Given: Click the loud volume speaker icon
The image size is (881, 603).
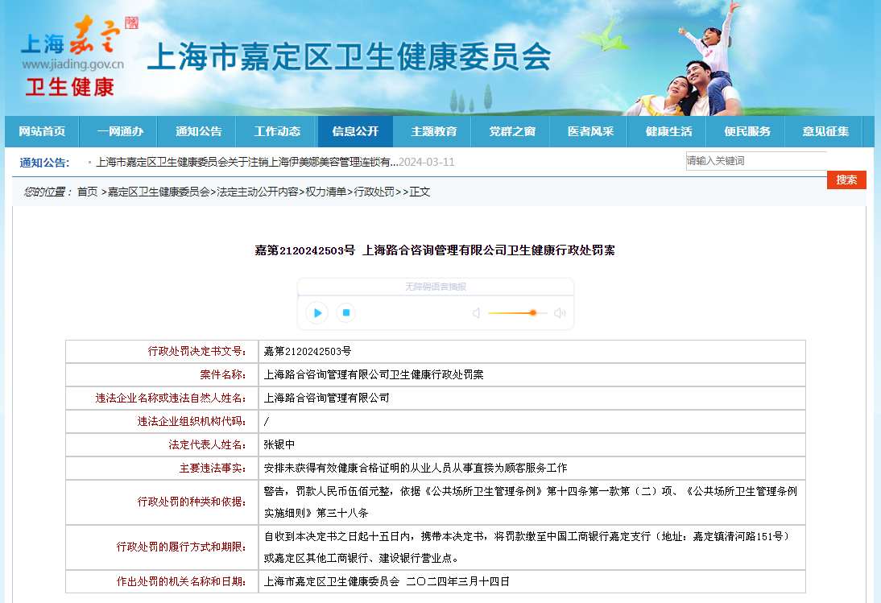Looking at the screenshot, I should 560,312.
